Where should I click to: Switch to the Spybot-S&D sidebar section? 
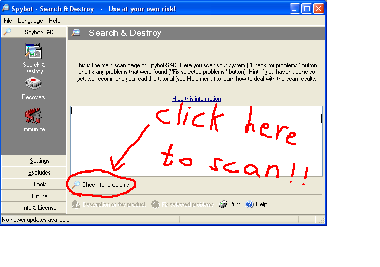pyautogui.click(x=33, y=32)
